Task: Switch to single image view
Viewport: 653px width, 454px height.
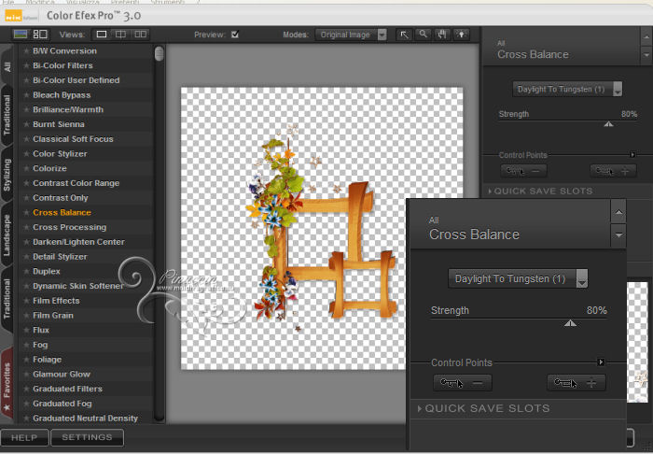Action: (x=102, y=35)
